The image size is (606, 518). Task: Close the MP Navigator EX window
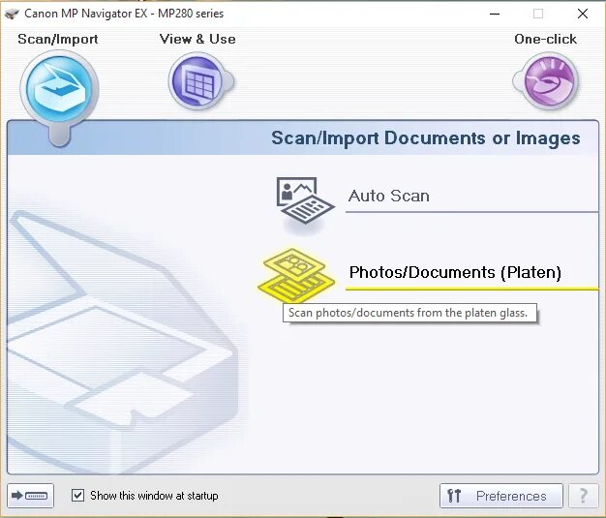tap(583, 14)
